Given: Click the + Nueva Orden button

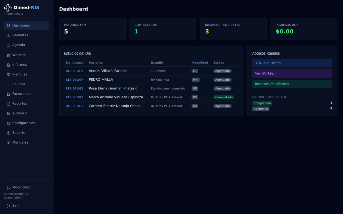Looking at the screenshot, I should (x=292, y=63).
